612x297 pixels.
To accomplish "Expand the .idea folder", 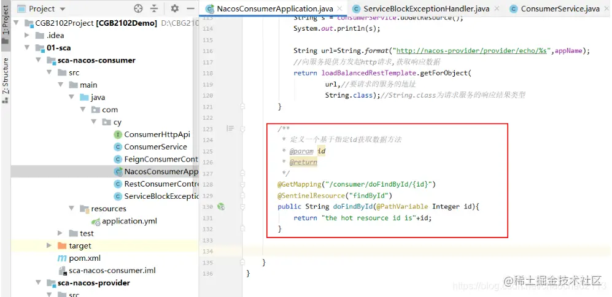I will coord(27,36).
